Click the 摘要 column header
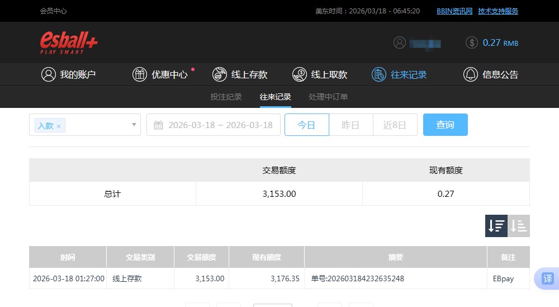Image resolution: width=559 pixels, height=307 pixels. 396,257
